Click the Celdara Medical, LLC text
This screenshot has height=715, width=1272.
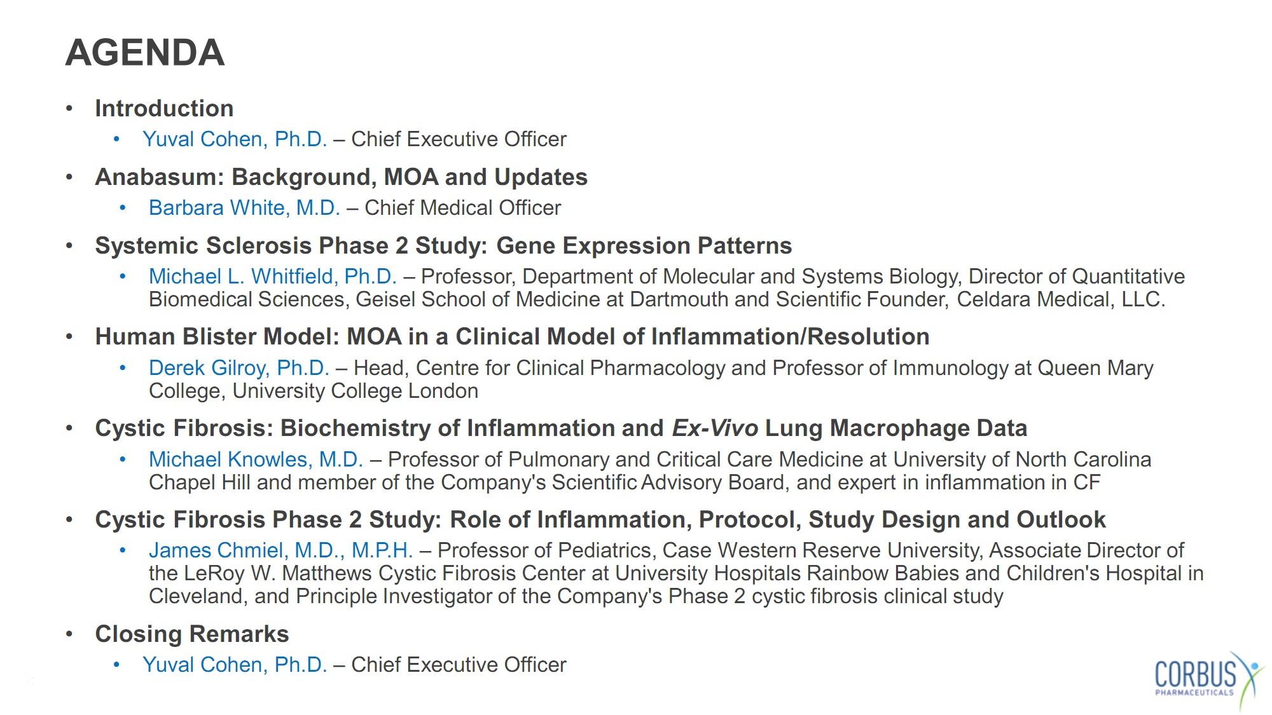click(x=1061, y=299)
